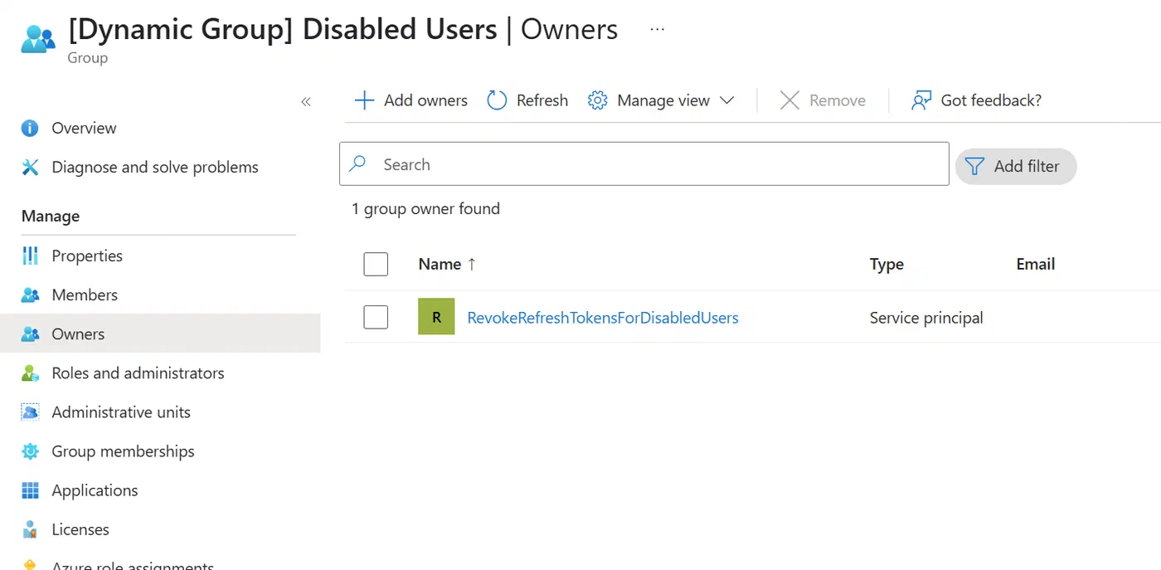Image resolution: width=1161 pixels, height=570 pixels.
Task: Click the Administrative units icon
Action: [31, 412]
